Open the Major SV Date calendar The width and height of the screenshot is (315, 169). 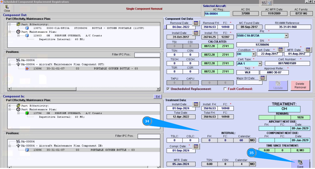263,78
